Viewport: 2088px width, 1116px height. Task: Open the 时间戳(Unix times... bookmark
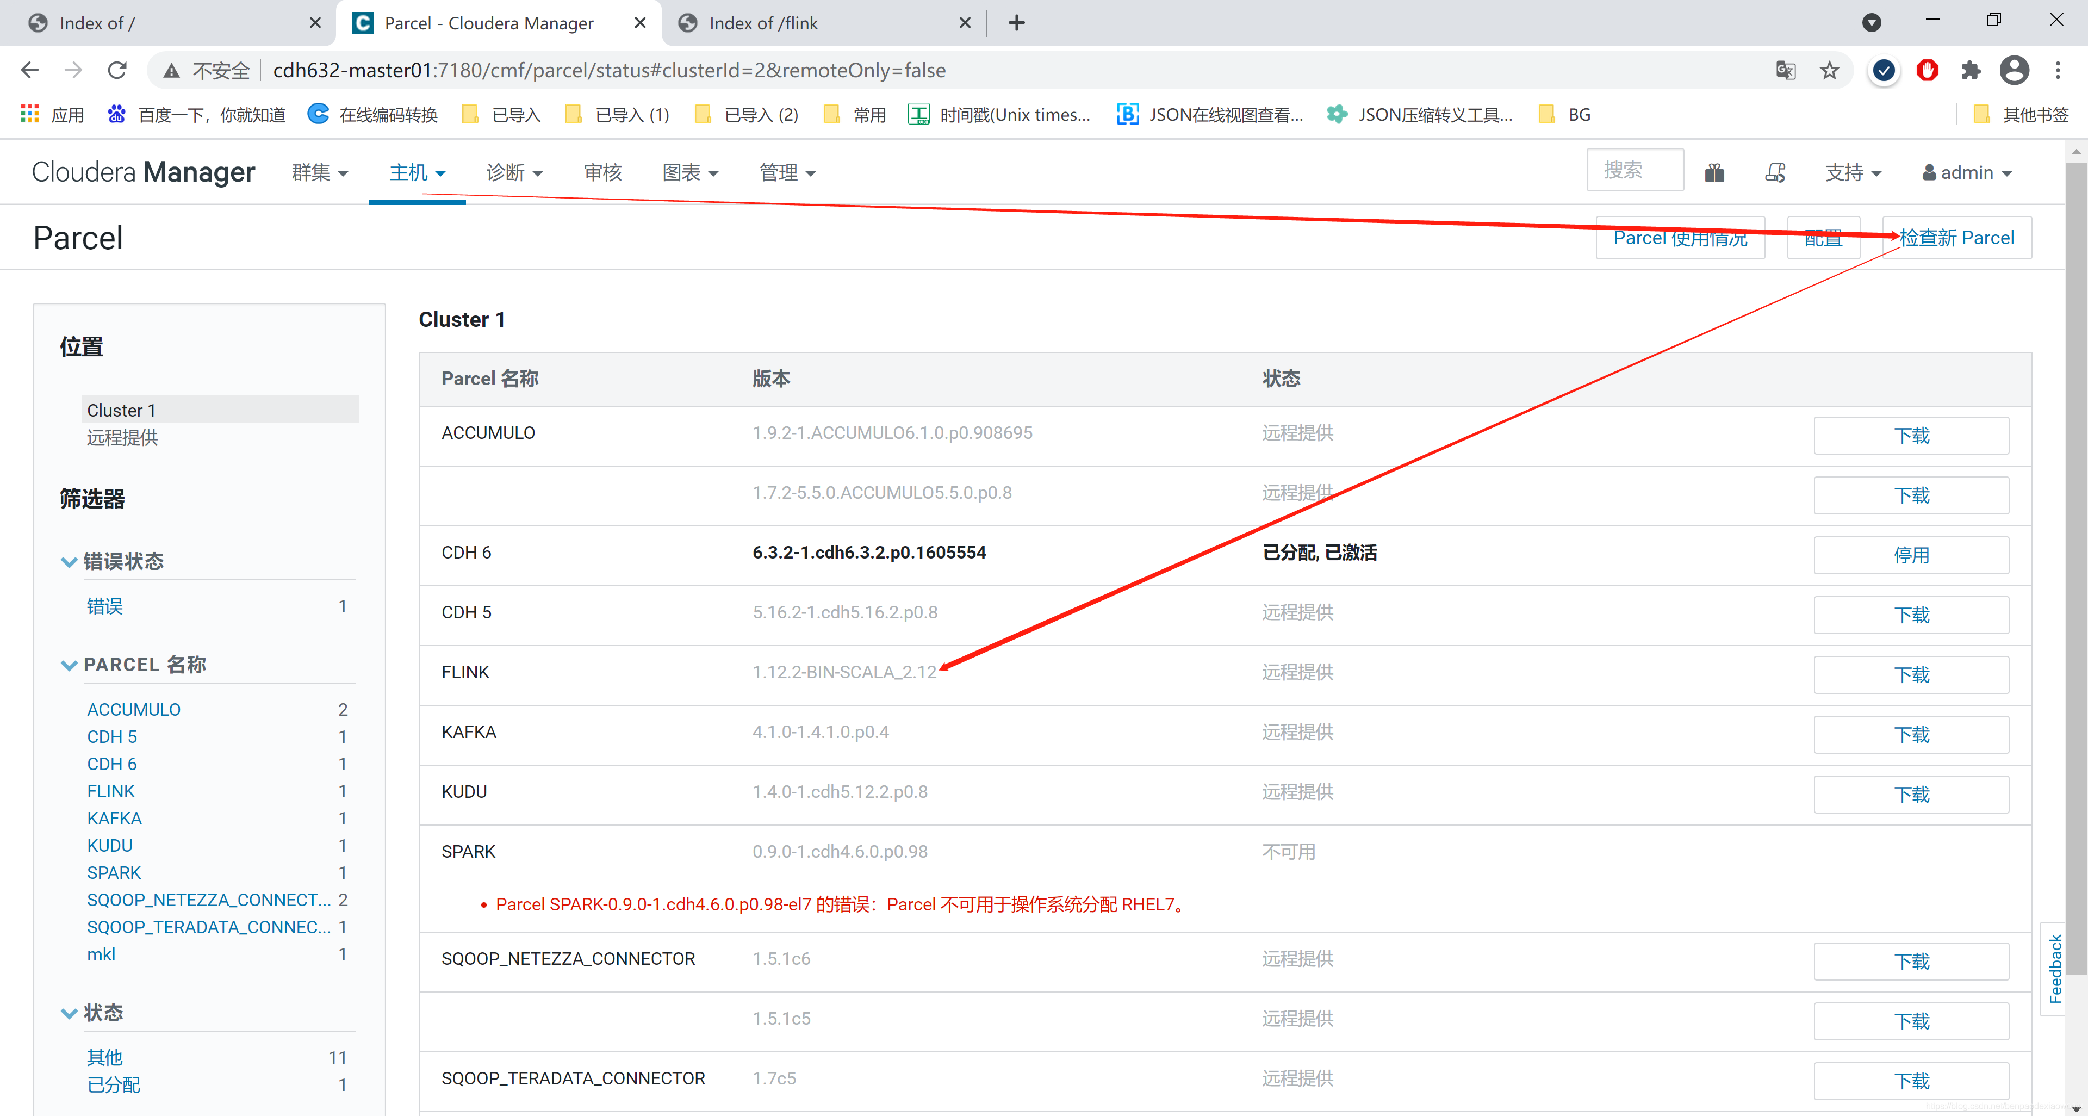(x=999, y=114)
